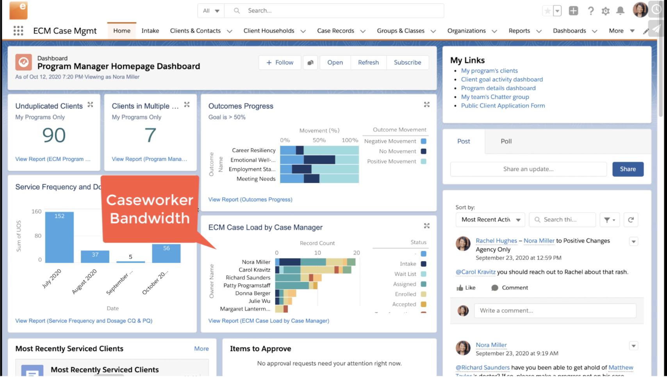Open Sort by Most Recent Activity dropdown
This screenshot has width=667, height=377.
[490, 220]
